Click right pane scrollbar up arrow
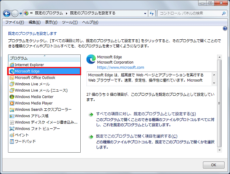The image size is (230, 174). (x=220, y=57)
